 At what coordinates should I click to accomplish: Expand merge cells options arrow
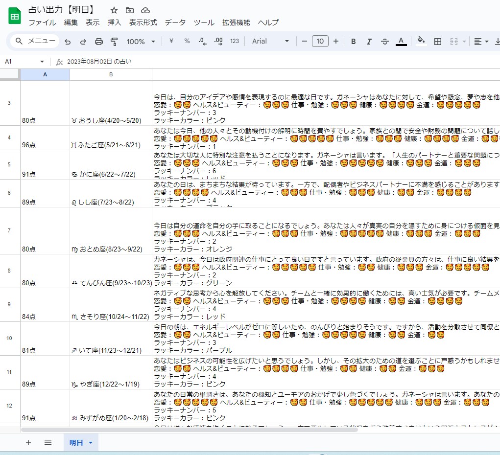click(464, 42)
